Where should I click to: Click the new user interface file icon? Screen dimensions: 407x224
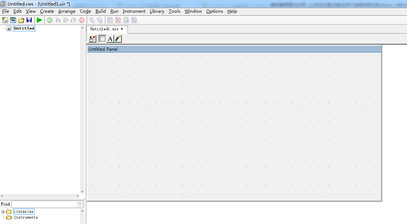[13, 20]
